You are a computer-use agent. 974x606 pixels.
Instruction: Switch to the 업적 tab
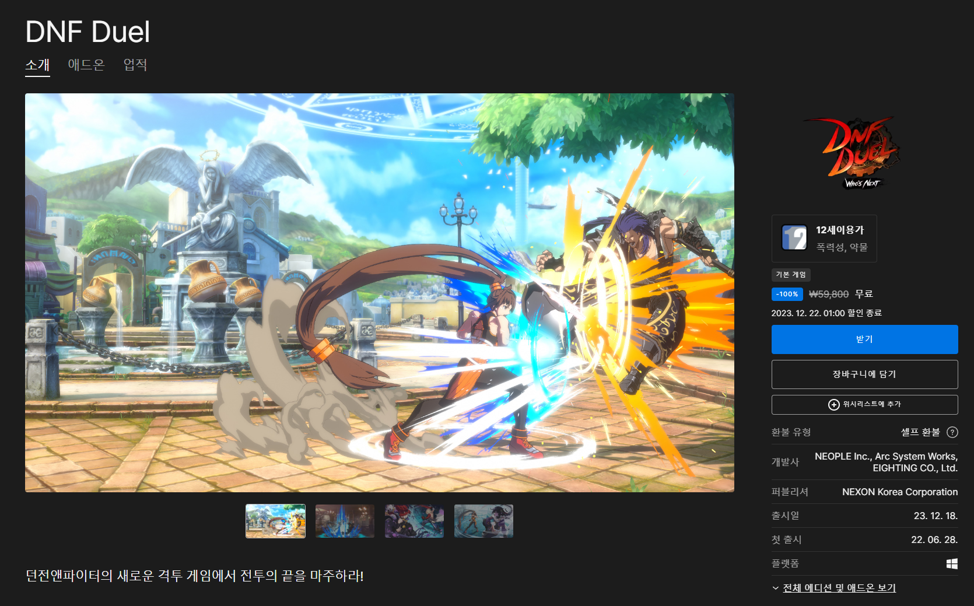click(x=135, y=65)
